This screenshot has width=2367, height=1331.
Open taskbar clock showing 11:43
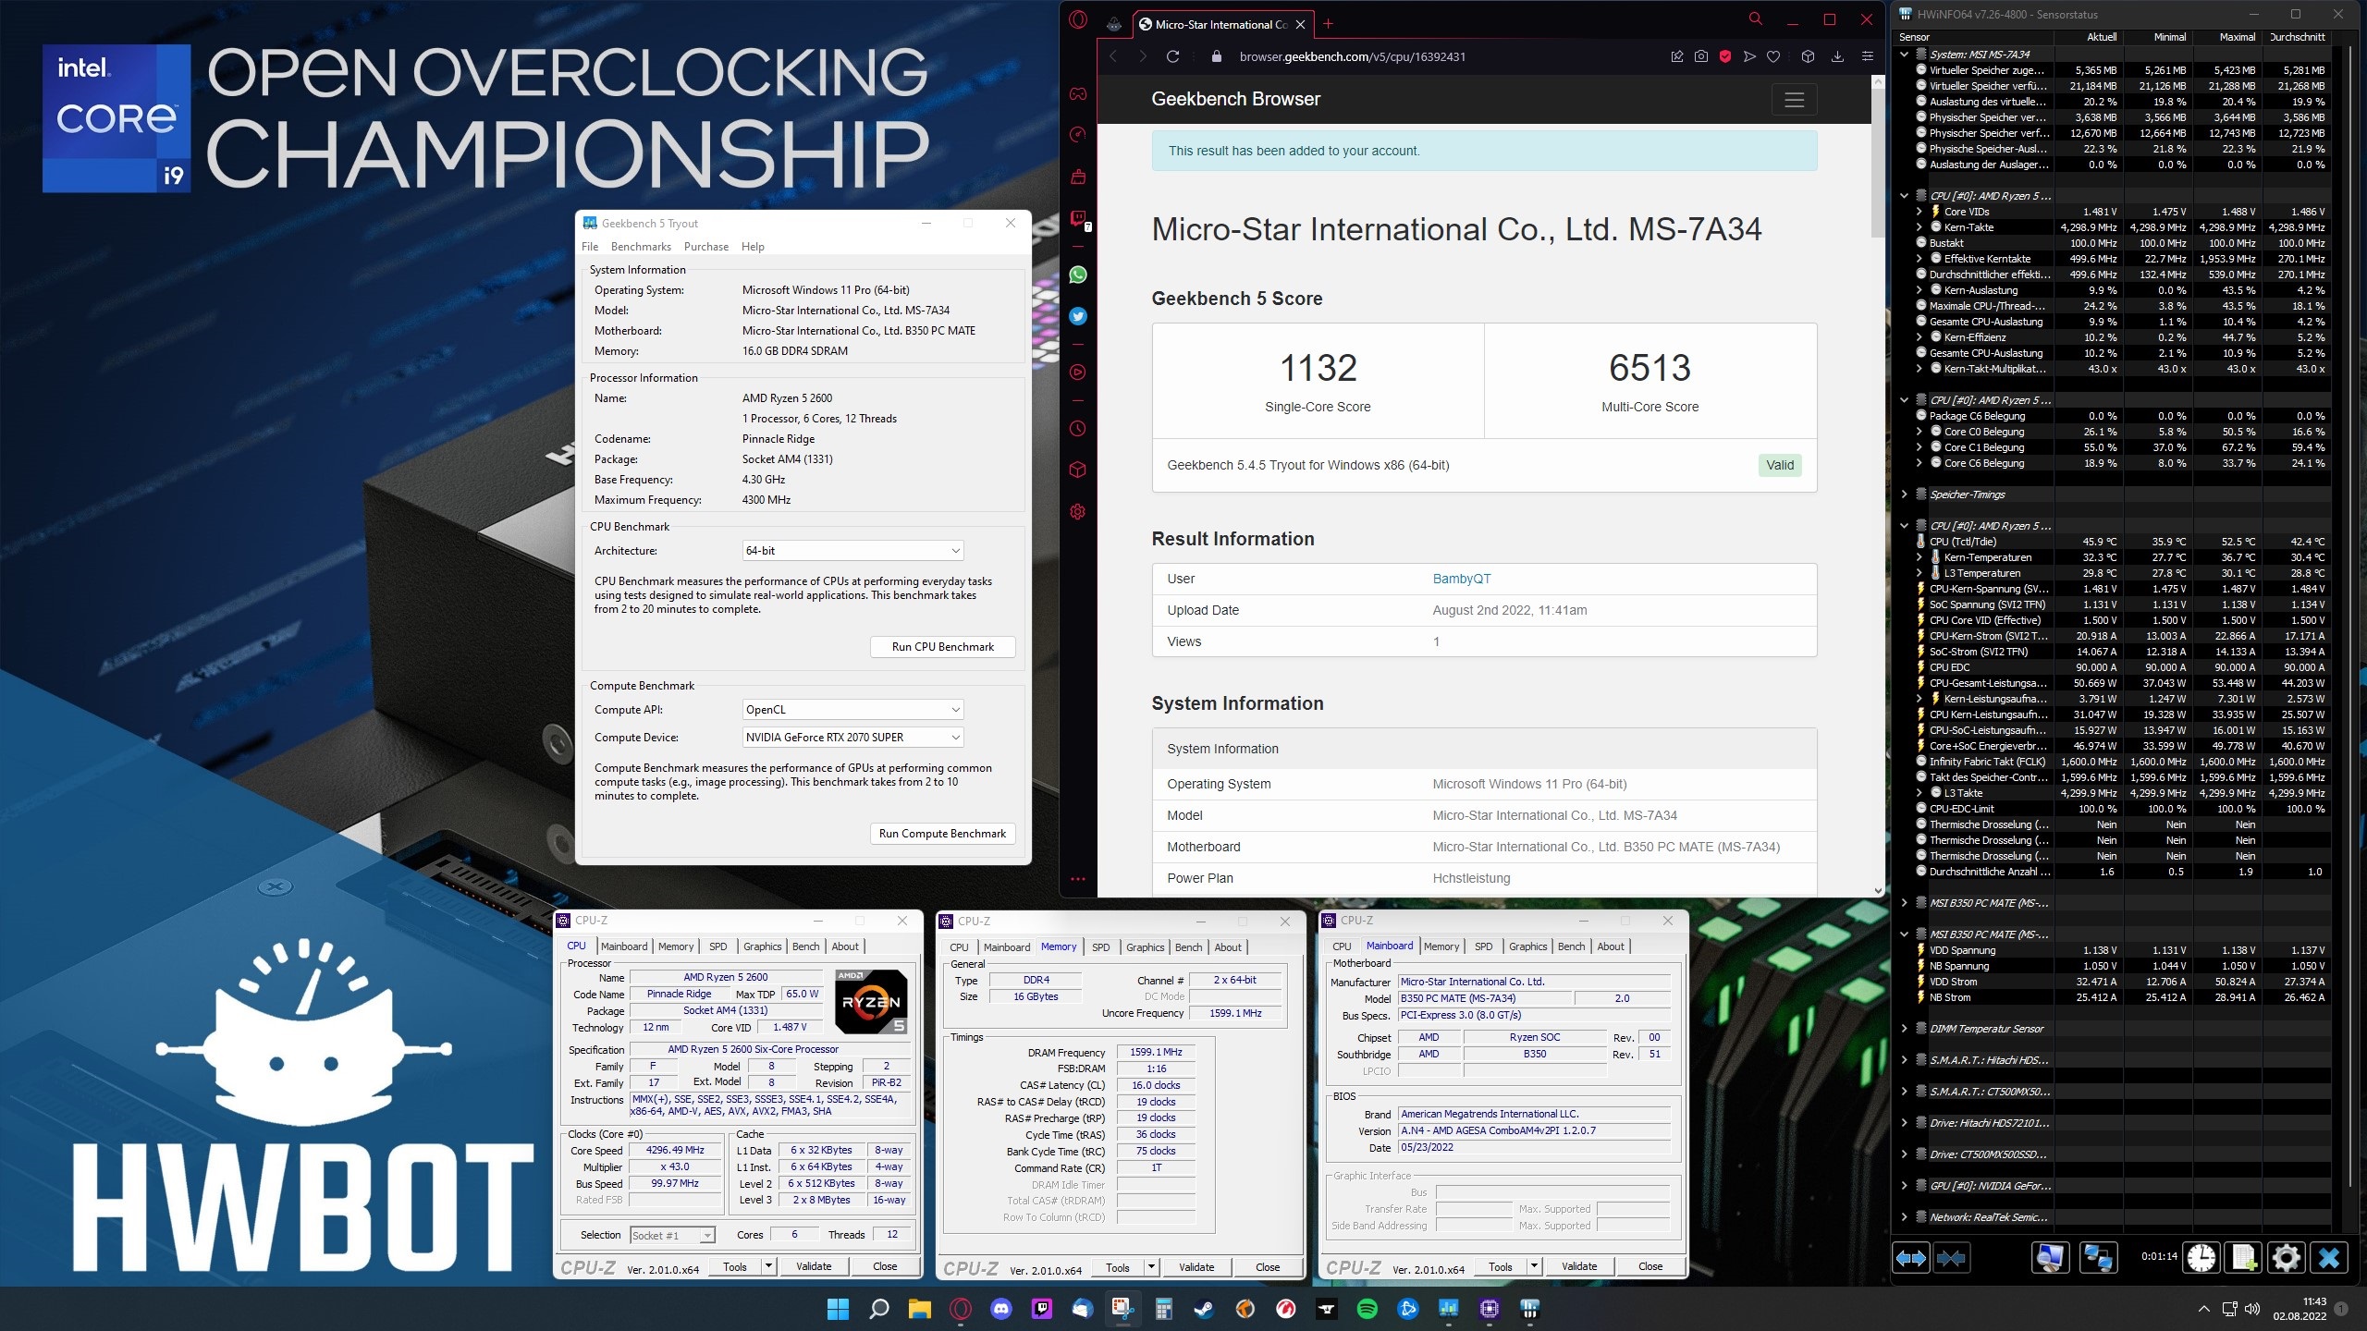coord(2300,1309)
